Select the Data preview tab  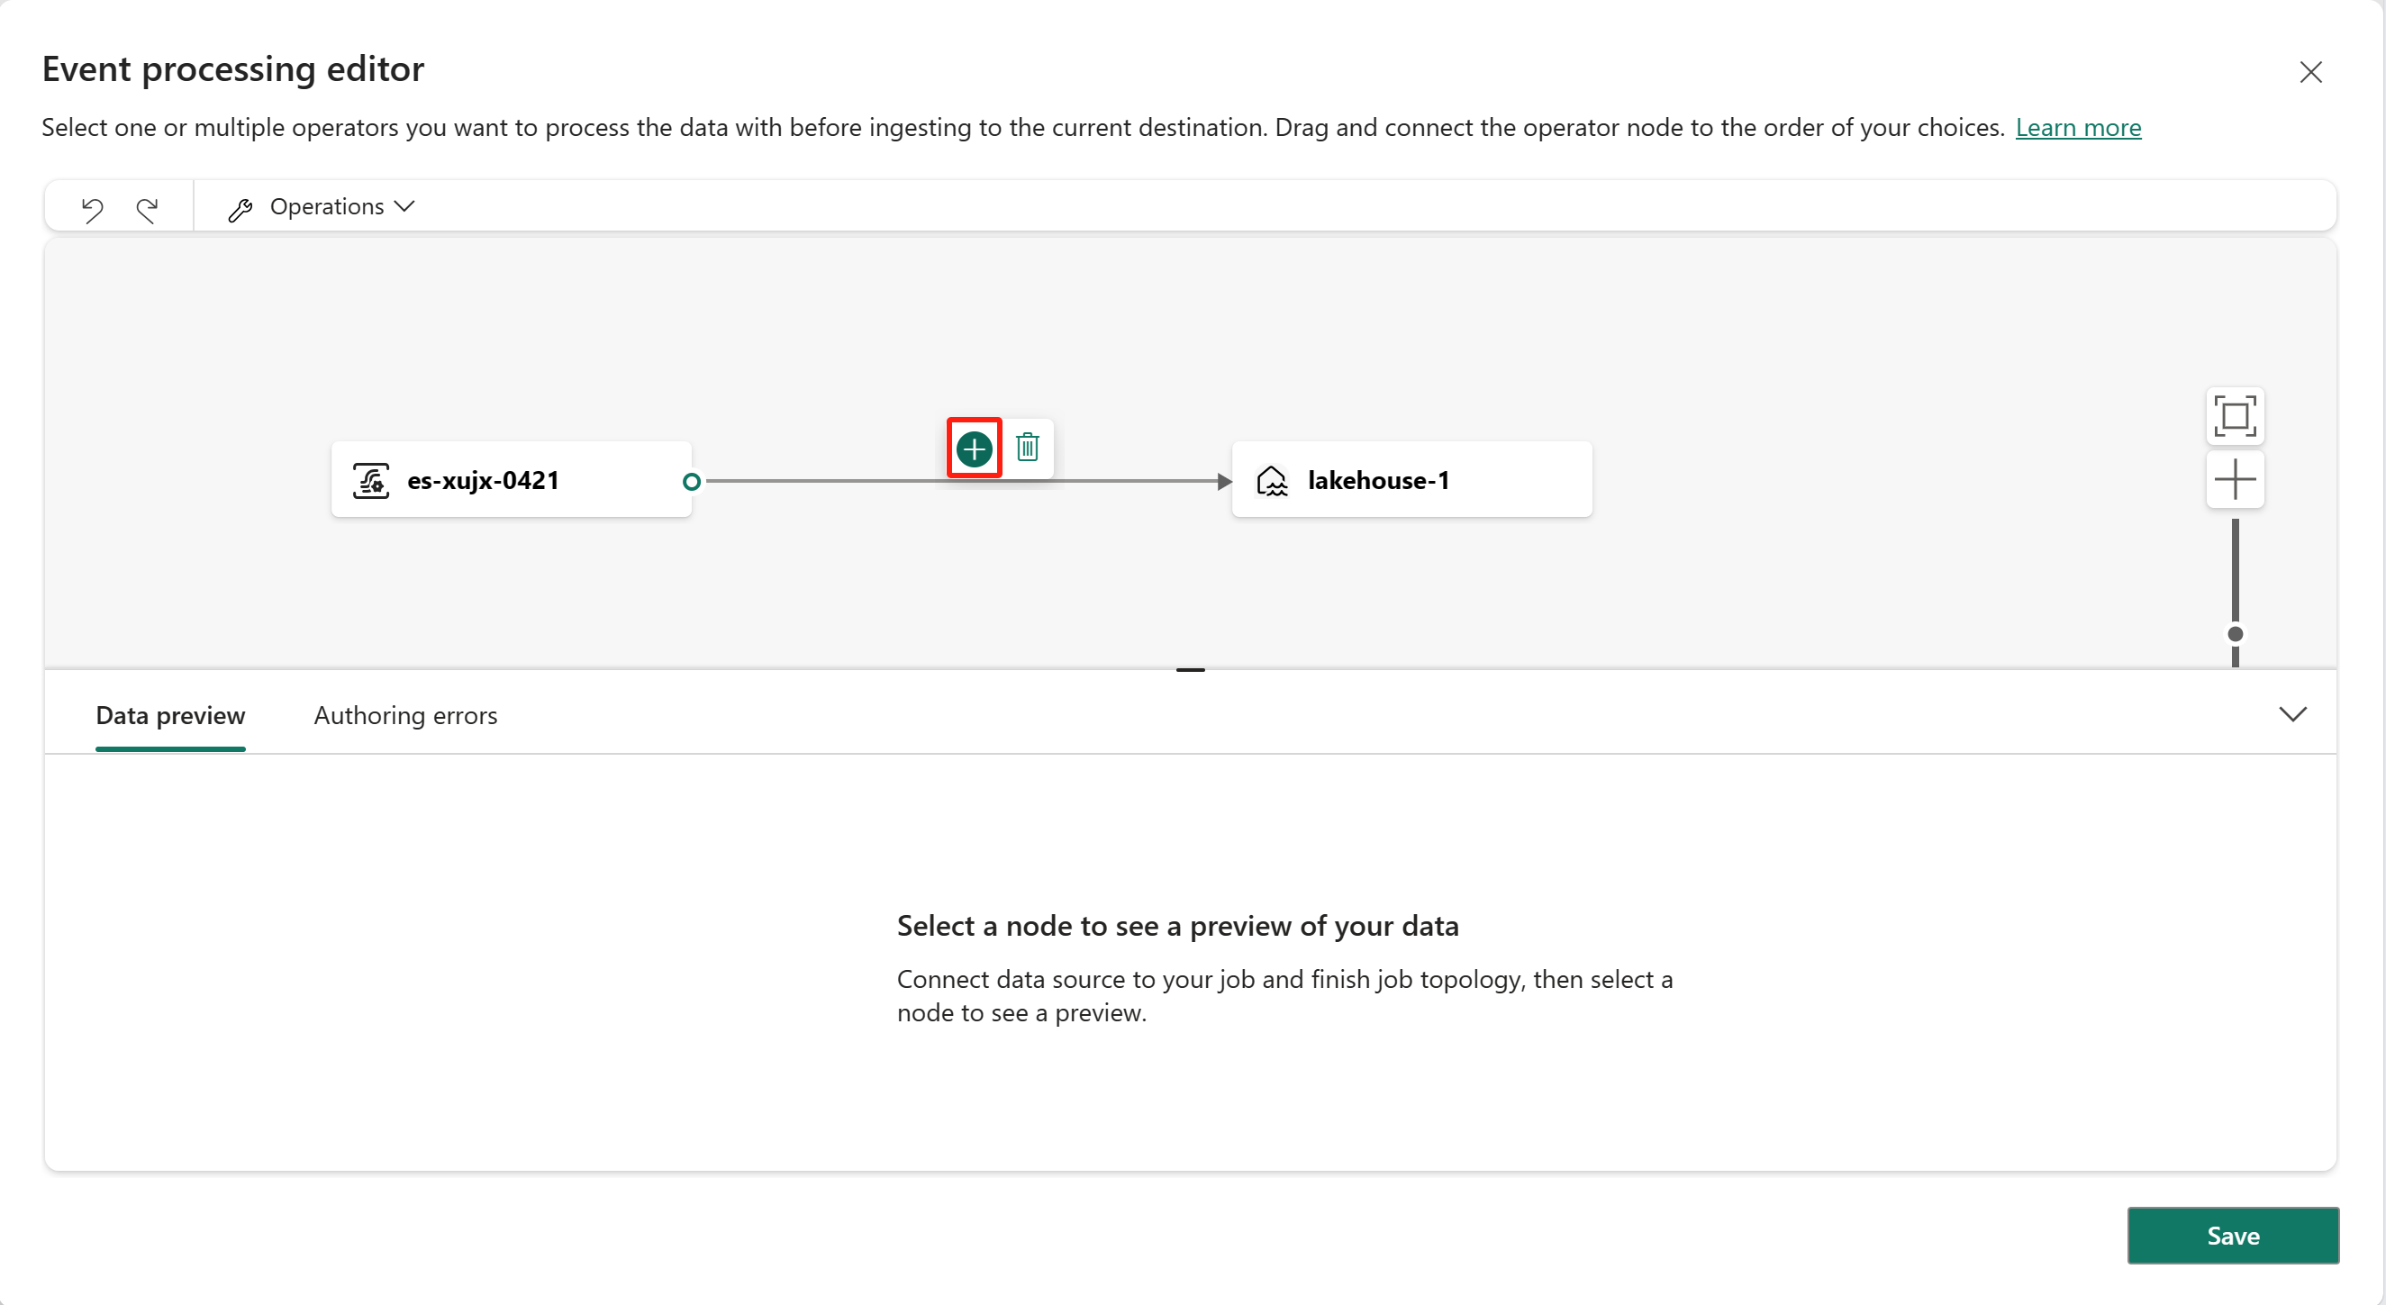click(x=170, y=715)
